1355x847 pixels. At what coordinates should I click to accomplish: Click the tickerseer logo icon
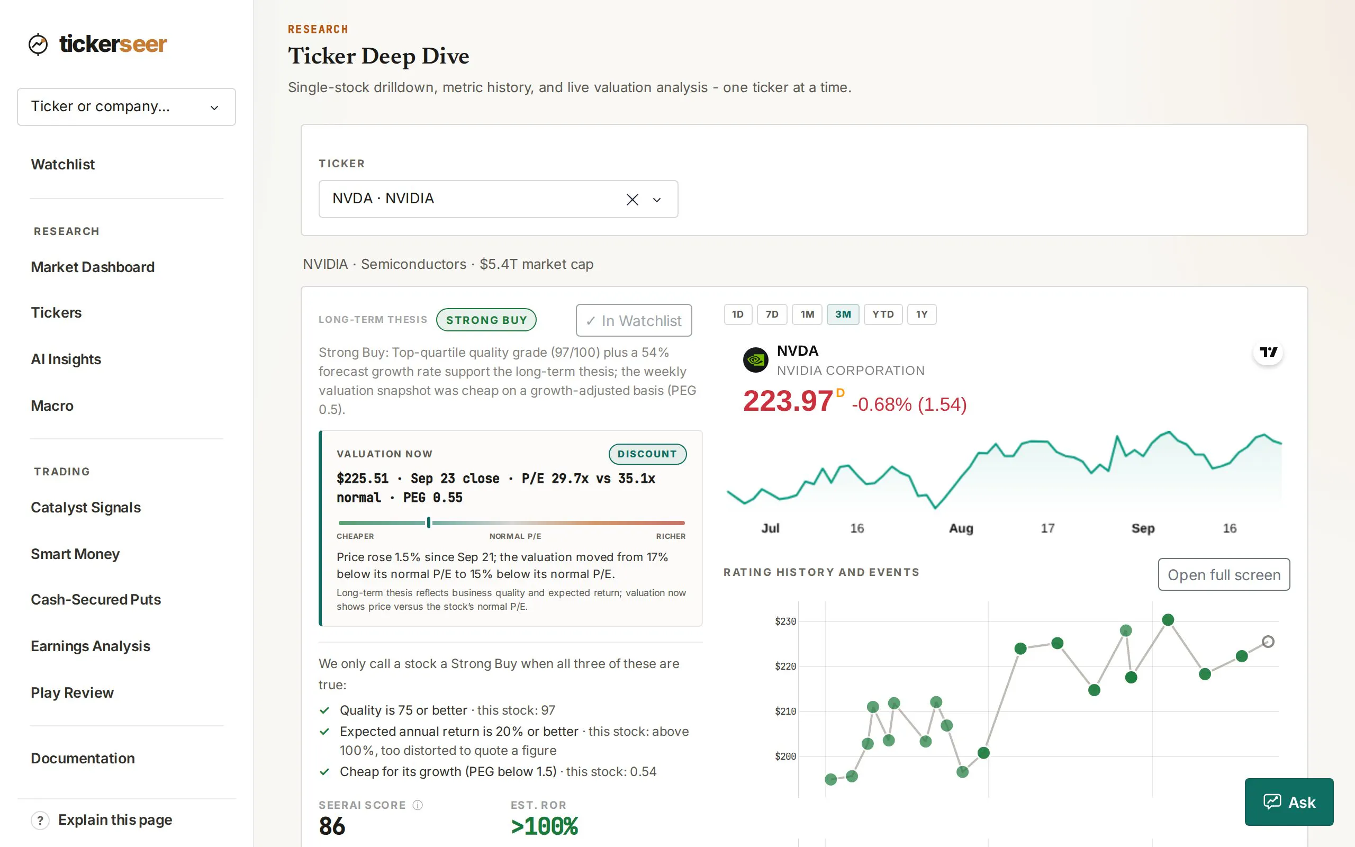tap(38, 44)
